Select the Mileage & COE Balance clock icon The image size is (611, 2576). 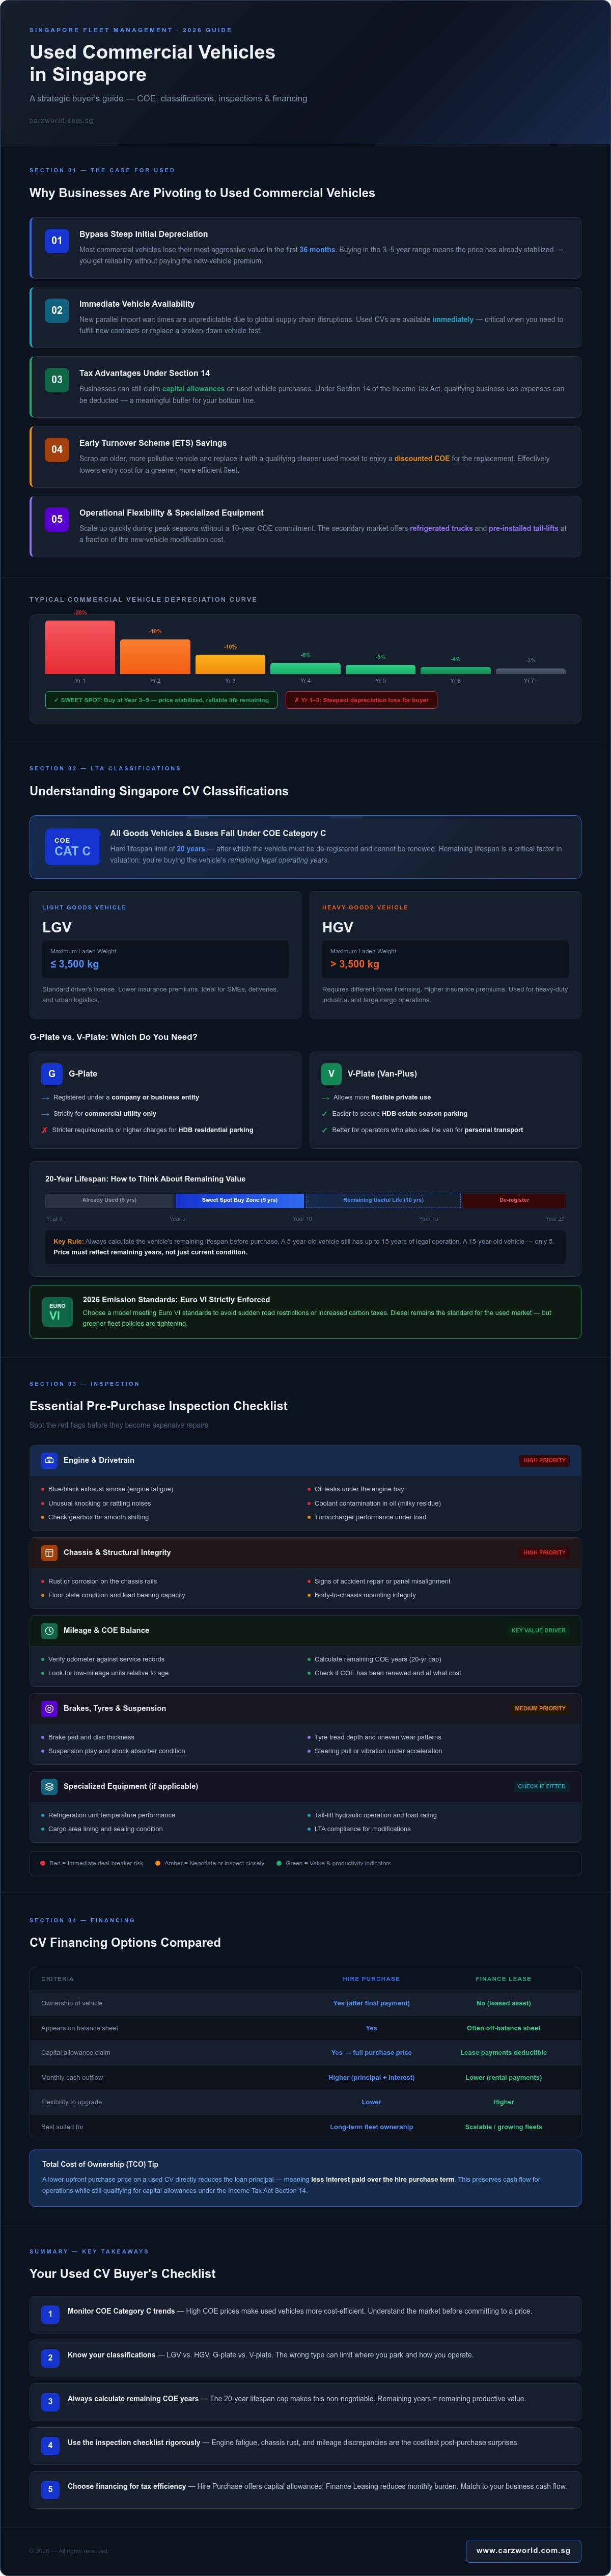(49, 1630)
